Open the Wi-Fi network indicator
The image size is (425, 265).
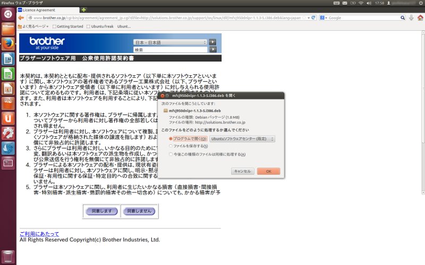[361, 3]
